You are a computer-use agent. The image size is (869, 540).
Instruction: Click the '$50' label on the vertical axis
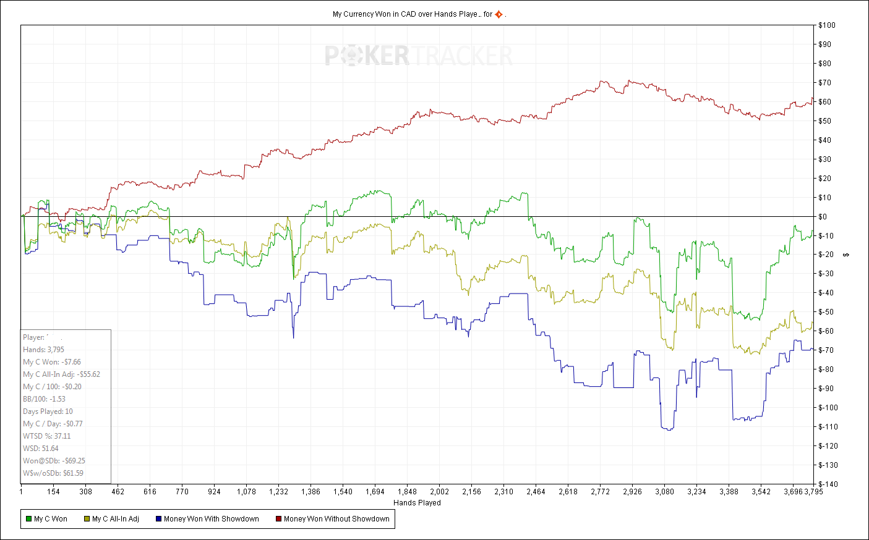tap(825, 121)
